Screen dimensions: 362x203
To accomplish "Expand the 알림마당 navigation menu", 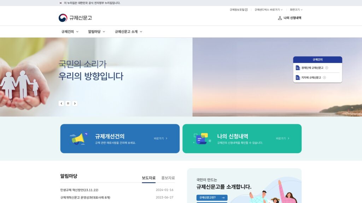I will pos(97,32).
